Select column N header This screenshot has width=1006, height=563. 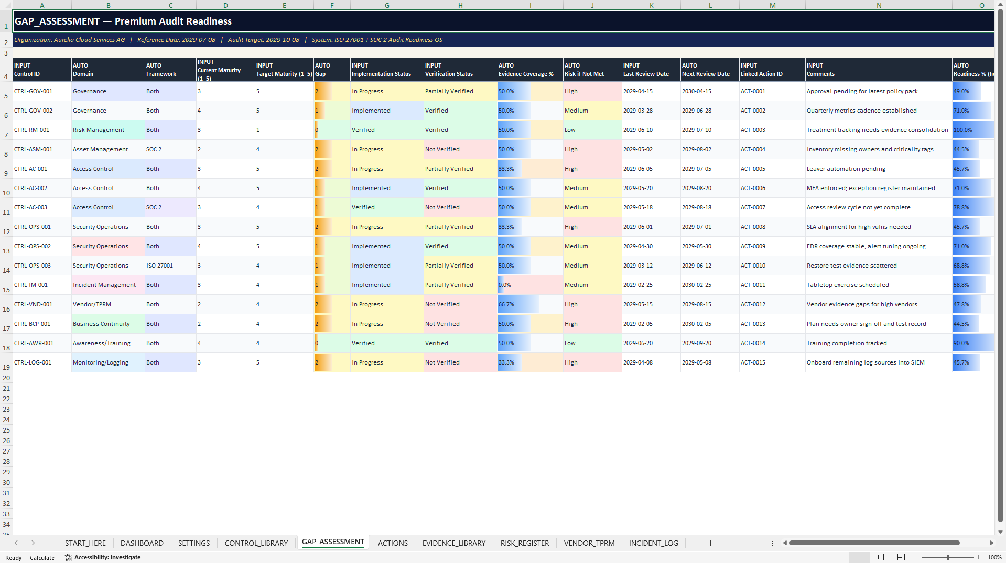click(x=879, y=5)
